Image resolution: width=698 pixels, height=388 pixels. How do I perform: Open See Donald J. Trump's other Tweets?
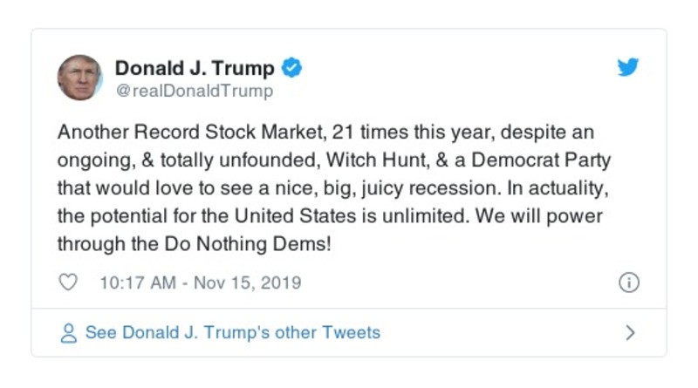point(232,332)
